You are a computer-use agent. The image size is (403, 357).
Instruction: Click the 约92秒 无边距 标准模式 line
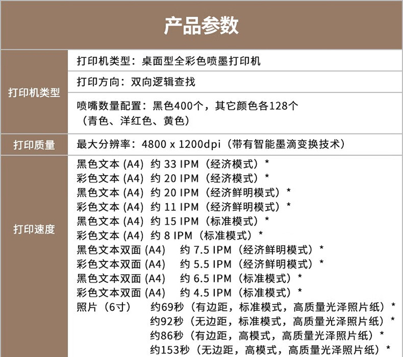(x=272, y=321)
